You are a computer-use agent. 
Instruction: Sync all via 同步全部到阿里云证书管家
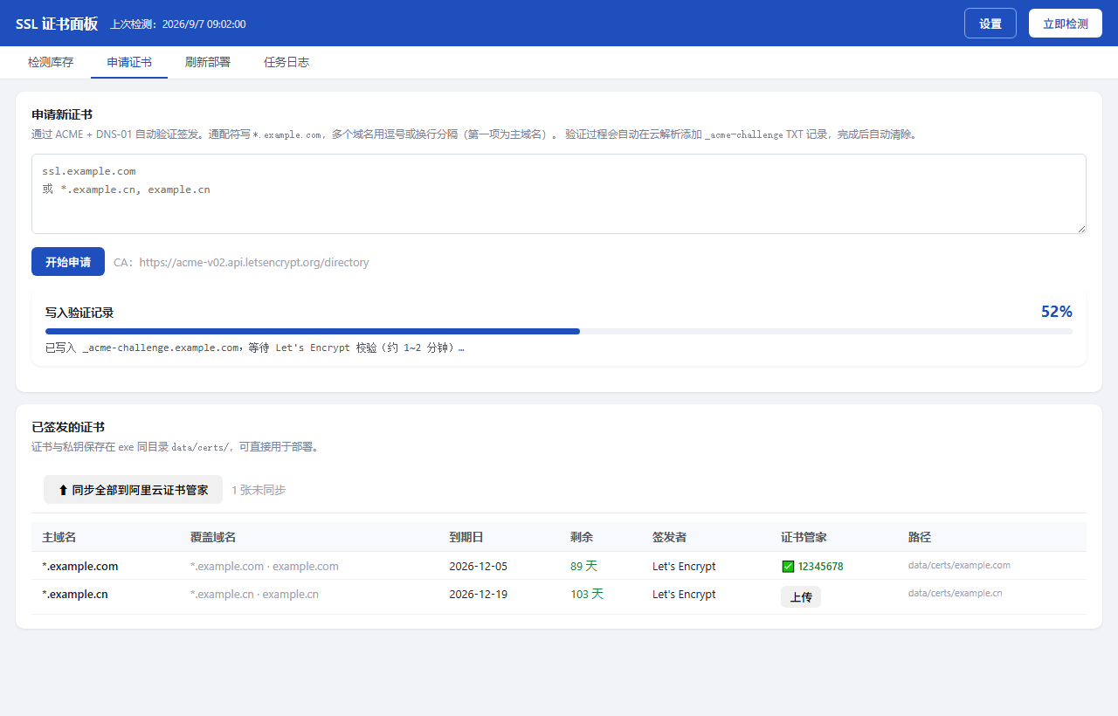coord(133,490)
